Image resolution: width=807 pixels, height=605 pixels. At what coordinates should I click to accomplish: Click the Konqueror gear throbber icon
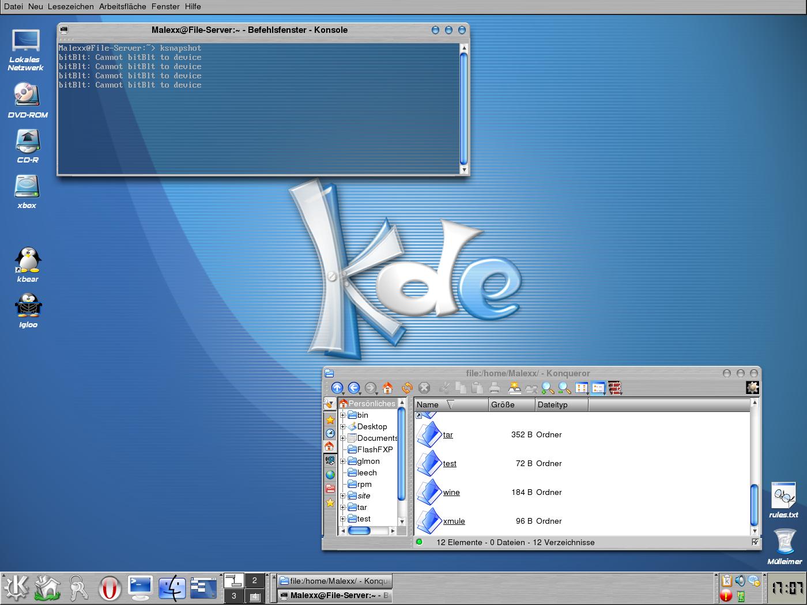(752, 388)
